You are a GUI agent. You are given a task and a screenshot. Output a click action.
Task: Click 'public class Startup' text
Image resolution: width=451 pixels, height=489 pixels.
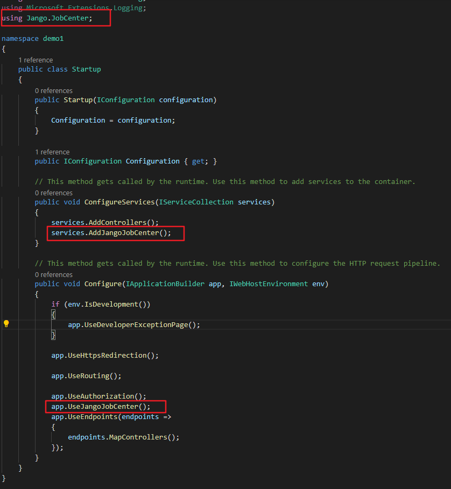point(60,69)
